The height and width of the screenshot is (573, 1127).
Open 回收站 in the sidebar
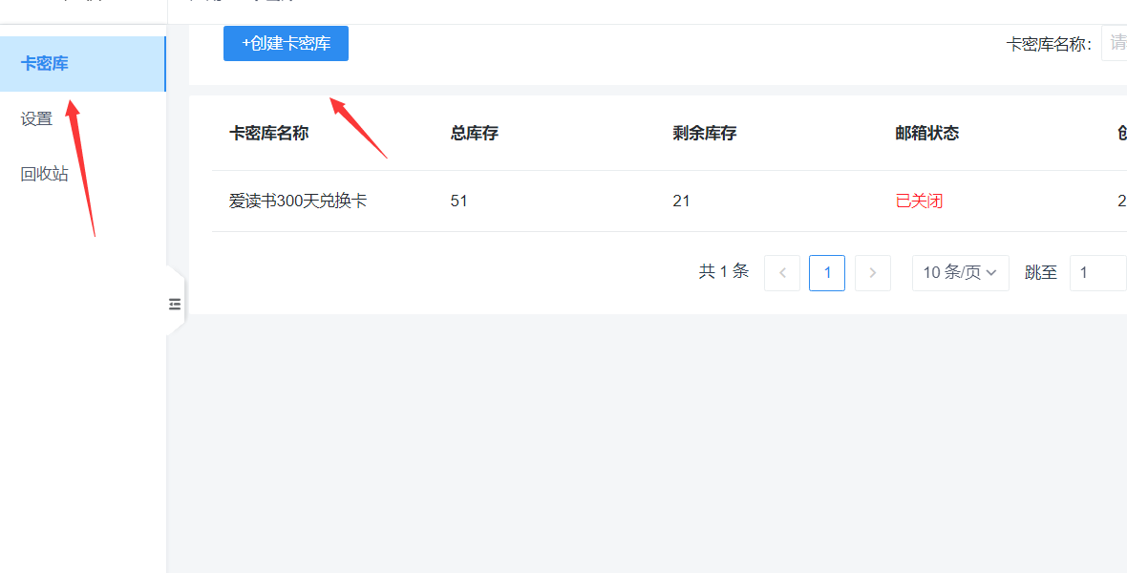[x=45, y=173]
